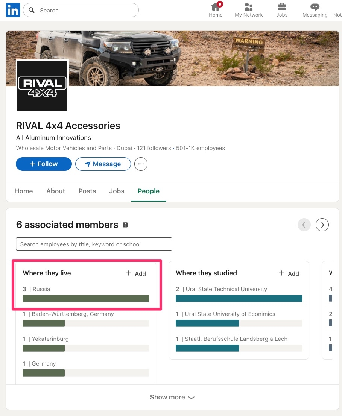Filter by Staatl. Berufsschule Landsberg a.Lech bar
Screen dimensions: 342x416
(239, 348)
